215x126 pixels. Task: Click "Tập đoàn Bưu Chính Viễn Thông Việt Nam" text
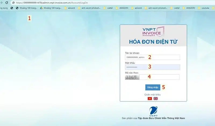point(161,118)
